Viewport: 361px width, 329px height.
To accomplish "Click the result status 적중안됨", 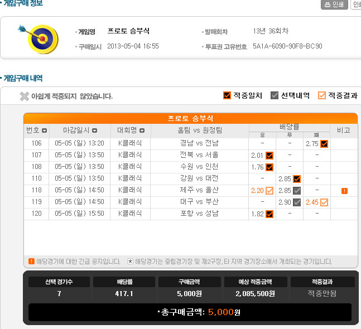I will point(322,293).
